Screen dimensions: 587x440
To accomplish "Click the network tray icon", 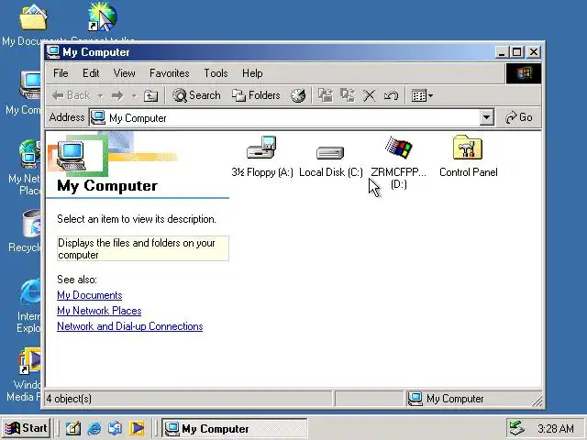I will pyautogui.click(x=516, y=428).
